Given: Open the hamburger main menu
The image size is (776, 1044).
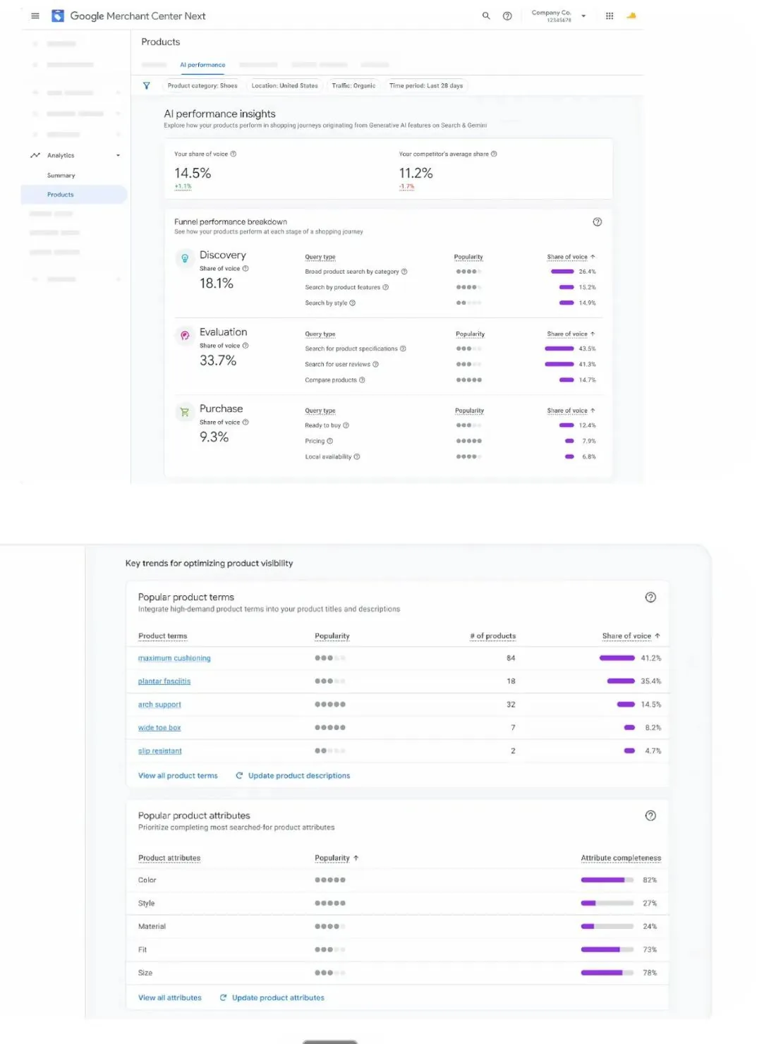Looking at the screenshot, I should tap(35, 16).
